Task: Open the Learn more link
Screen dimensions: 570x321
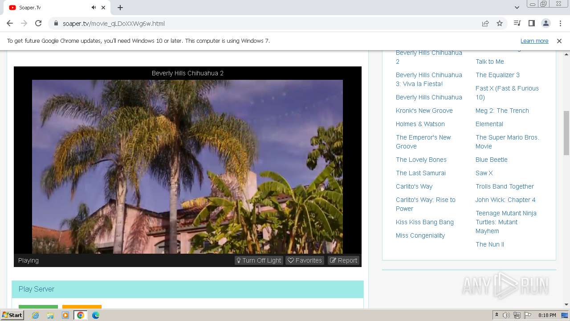Action: click(534, 41)
